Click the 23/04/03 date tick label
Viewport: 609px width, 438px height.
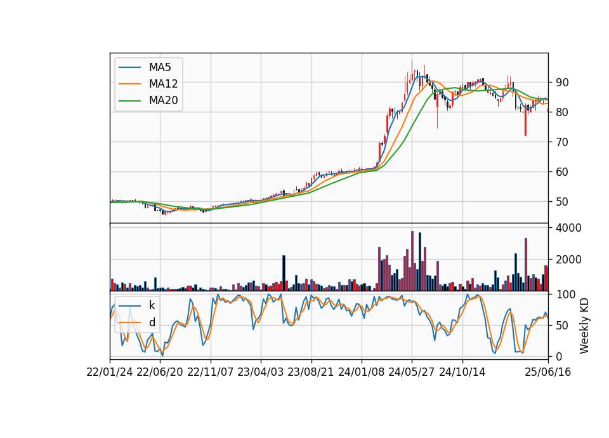[261, 373]
